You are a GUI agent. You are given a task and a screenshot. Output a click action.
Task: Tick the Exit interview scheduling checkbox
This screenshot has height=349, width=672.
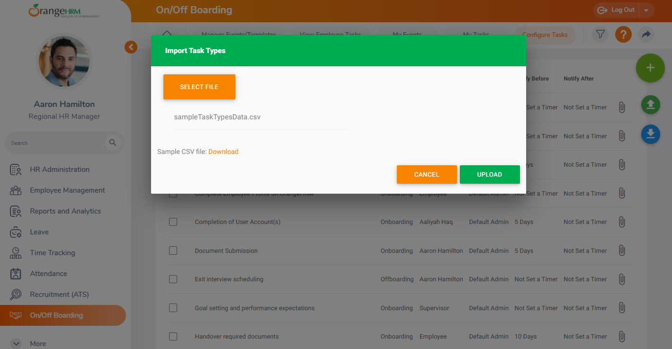pyautogui.click(x=173, y=279)
